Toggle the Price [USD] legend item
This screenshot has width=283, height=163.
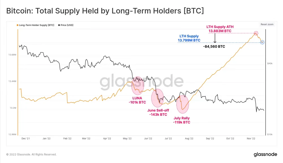click(x=66, y=25)
